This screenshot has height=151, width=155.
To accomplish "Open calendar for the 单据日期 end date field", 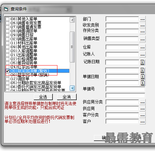I will click(x=143, y=83).
